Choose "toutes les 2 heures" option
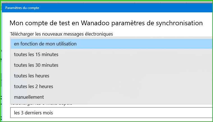Screen dimensions: 213x122 [33, 86]
